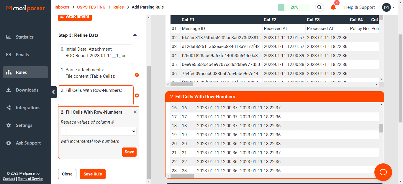Open search with the magnifier icon

point(319,7)
